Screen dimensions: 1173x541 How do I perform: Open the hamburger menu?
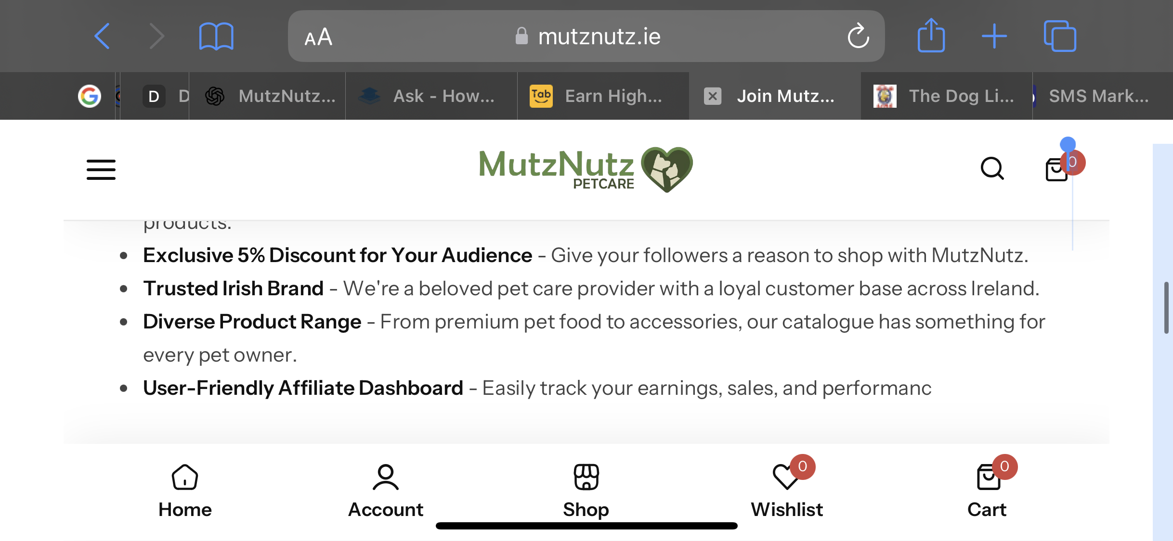coord(101,170)
